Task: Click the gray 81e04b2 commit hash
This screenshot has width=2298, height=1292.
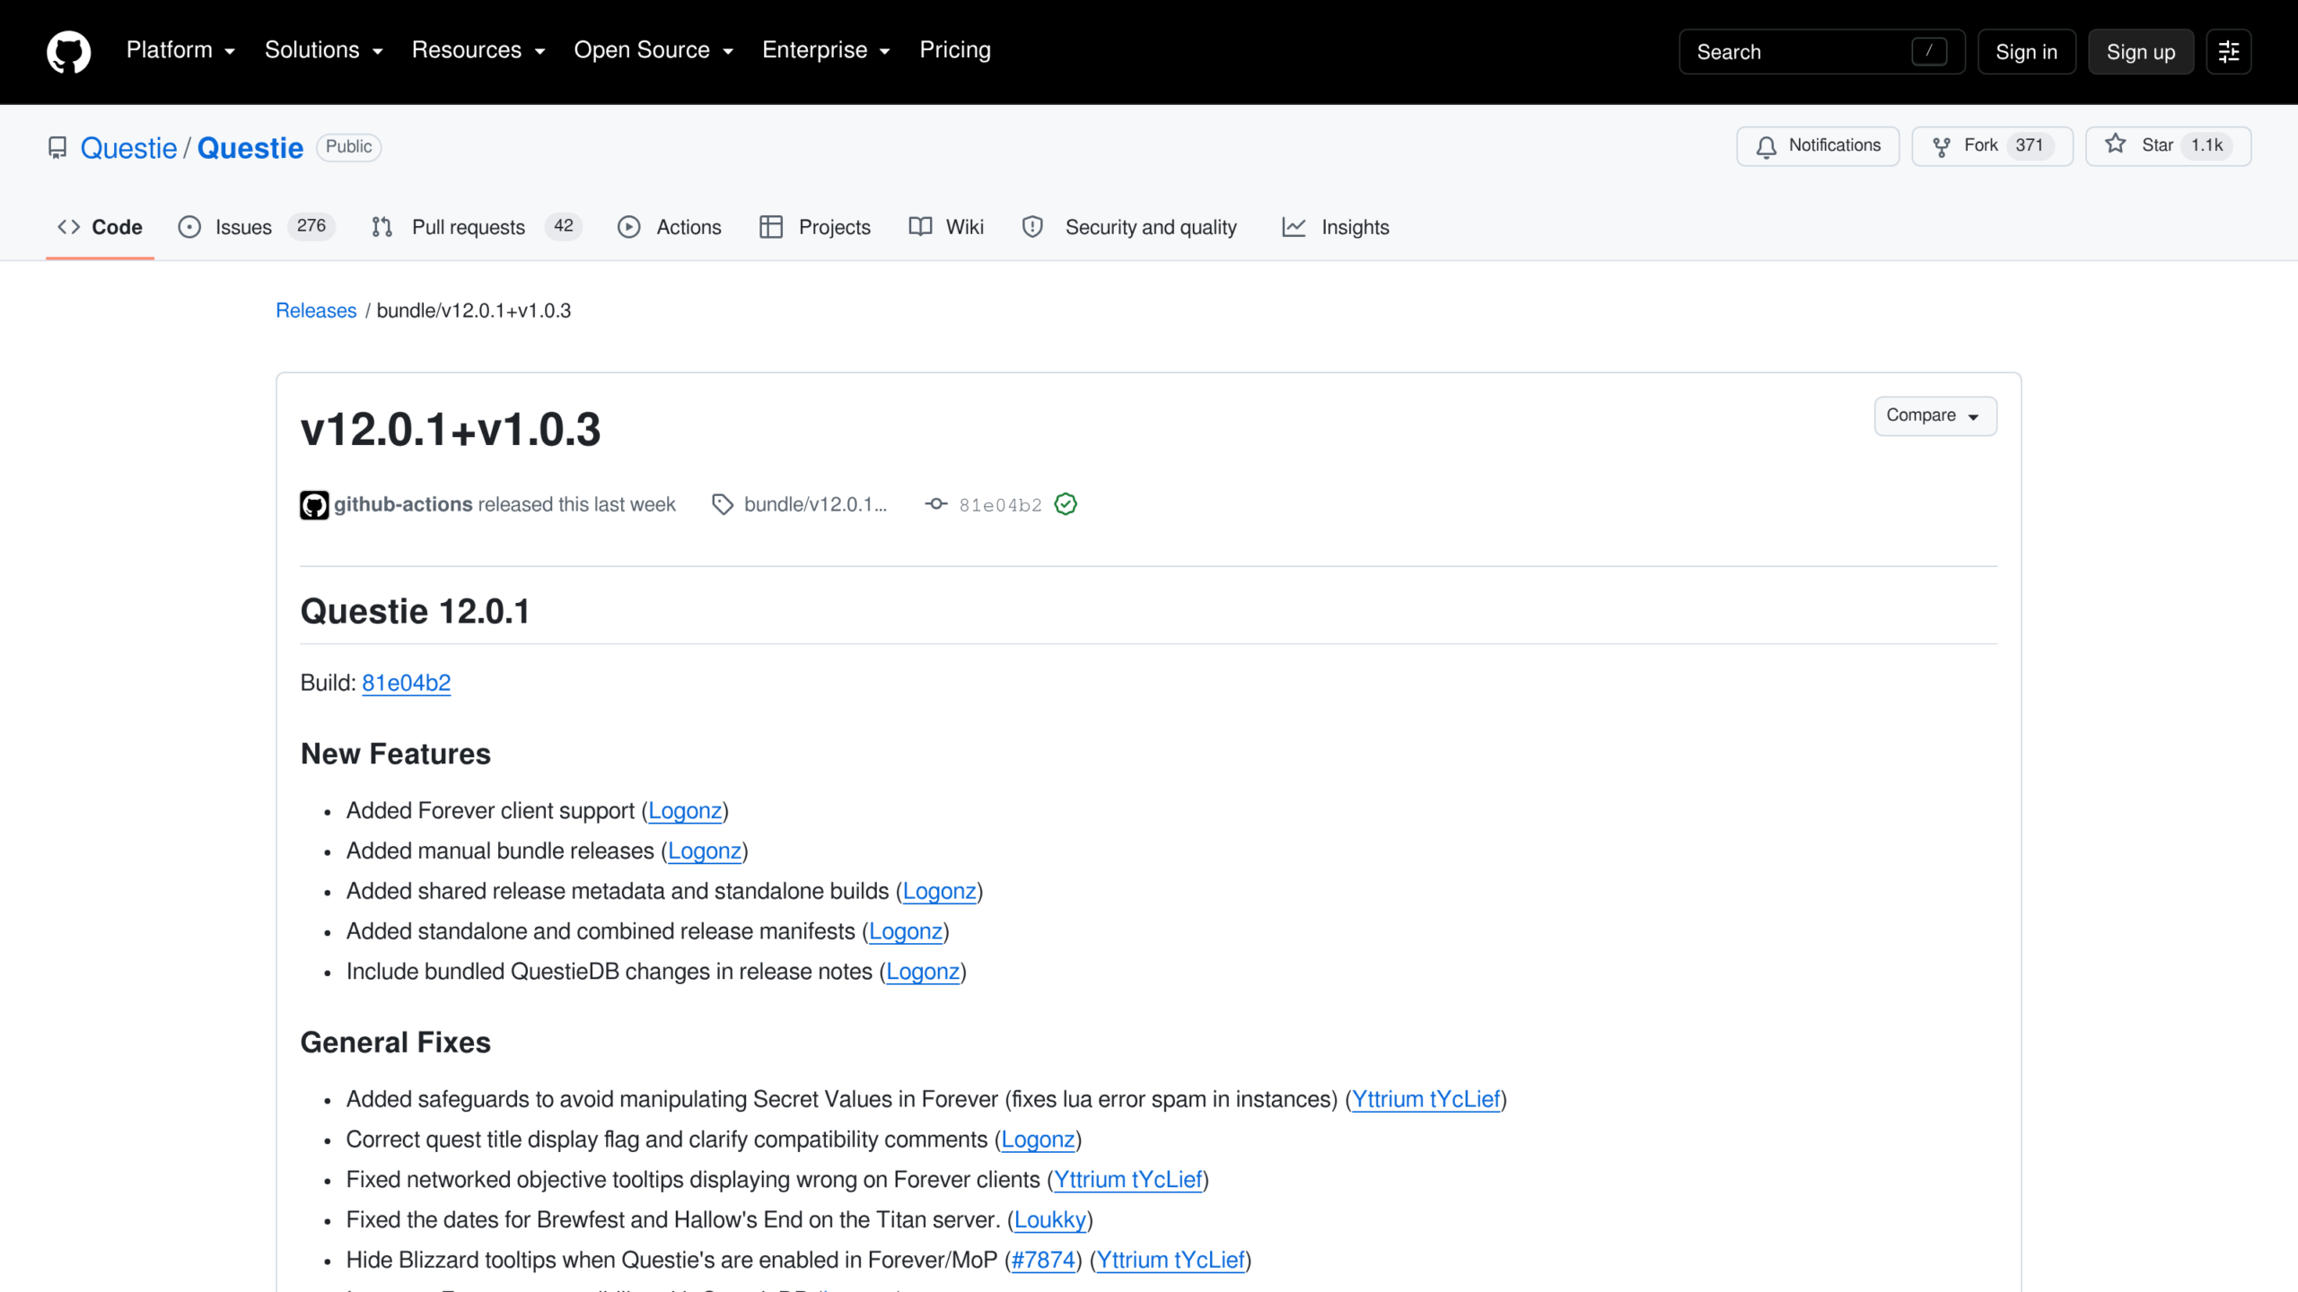Action: click(1000, 505)
